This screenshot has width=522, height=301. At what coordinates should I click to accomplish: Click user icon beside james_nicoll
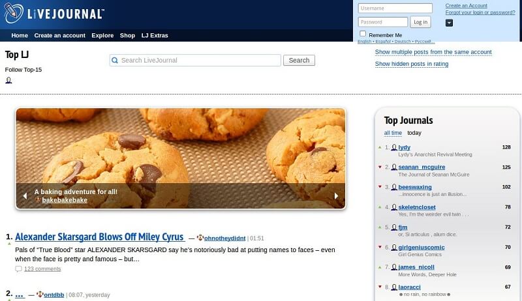394,267
